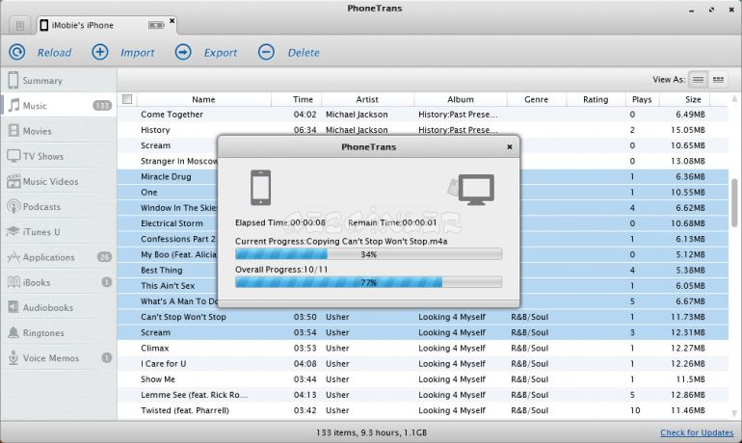The image size is (742, 443).
Task: Click the scrollbar up arrow
Action: click(x=734, y=99)
